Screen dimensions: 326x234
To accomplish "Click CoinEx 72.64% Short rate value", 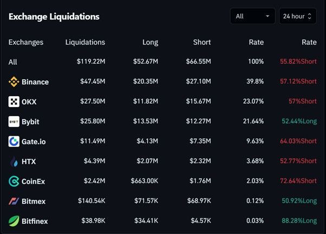I will tap(298, 181).
